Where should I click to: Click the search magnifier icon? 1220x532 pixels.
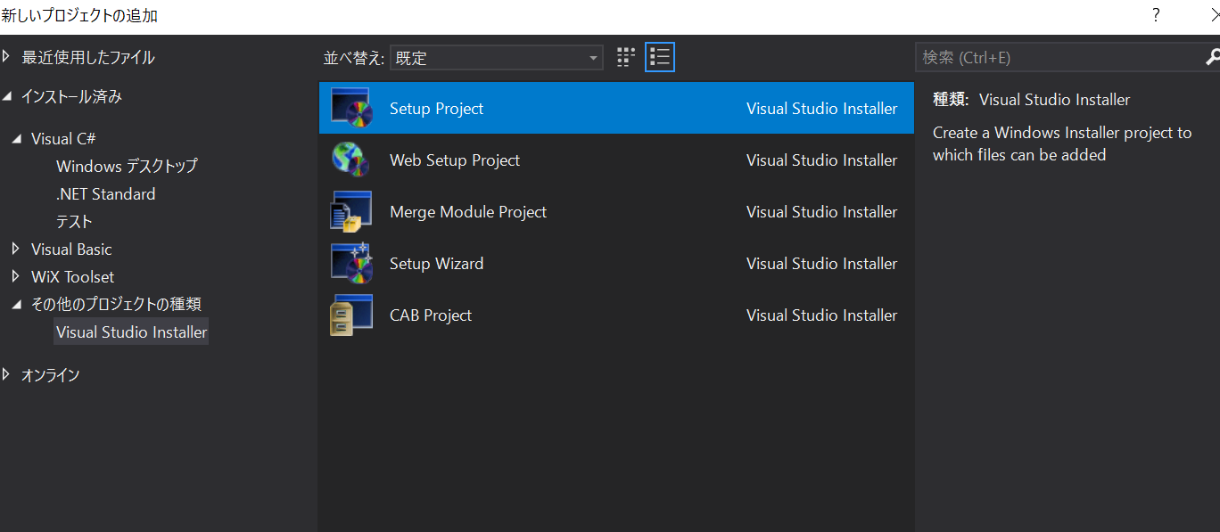coord(1212,57)
